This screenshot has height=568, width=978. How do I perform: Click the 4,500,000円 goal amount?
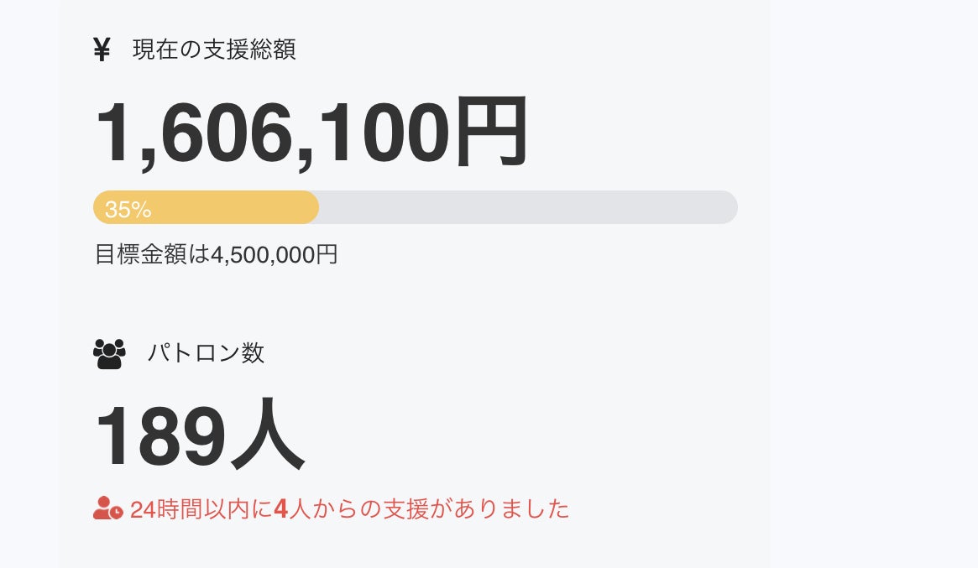tap(275, 254)
